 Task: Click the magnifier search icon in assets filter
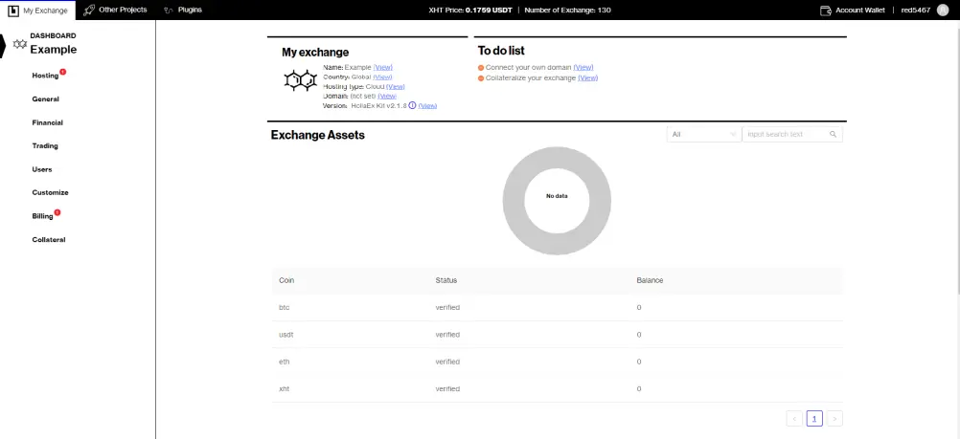click(833, 134)
